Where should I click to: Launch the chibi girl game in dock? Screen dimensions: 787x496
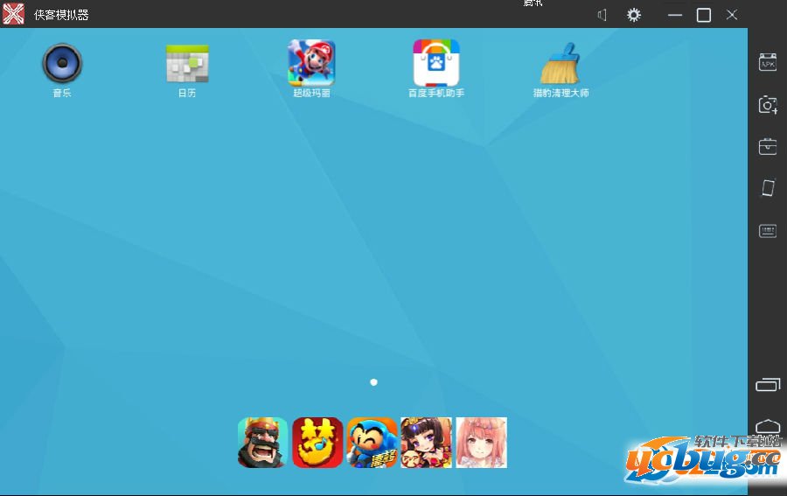point(426,443)
